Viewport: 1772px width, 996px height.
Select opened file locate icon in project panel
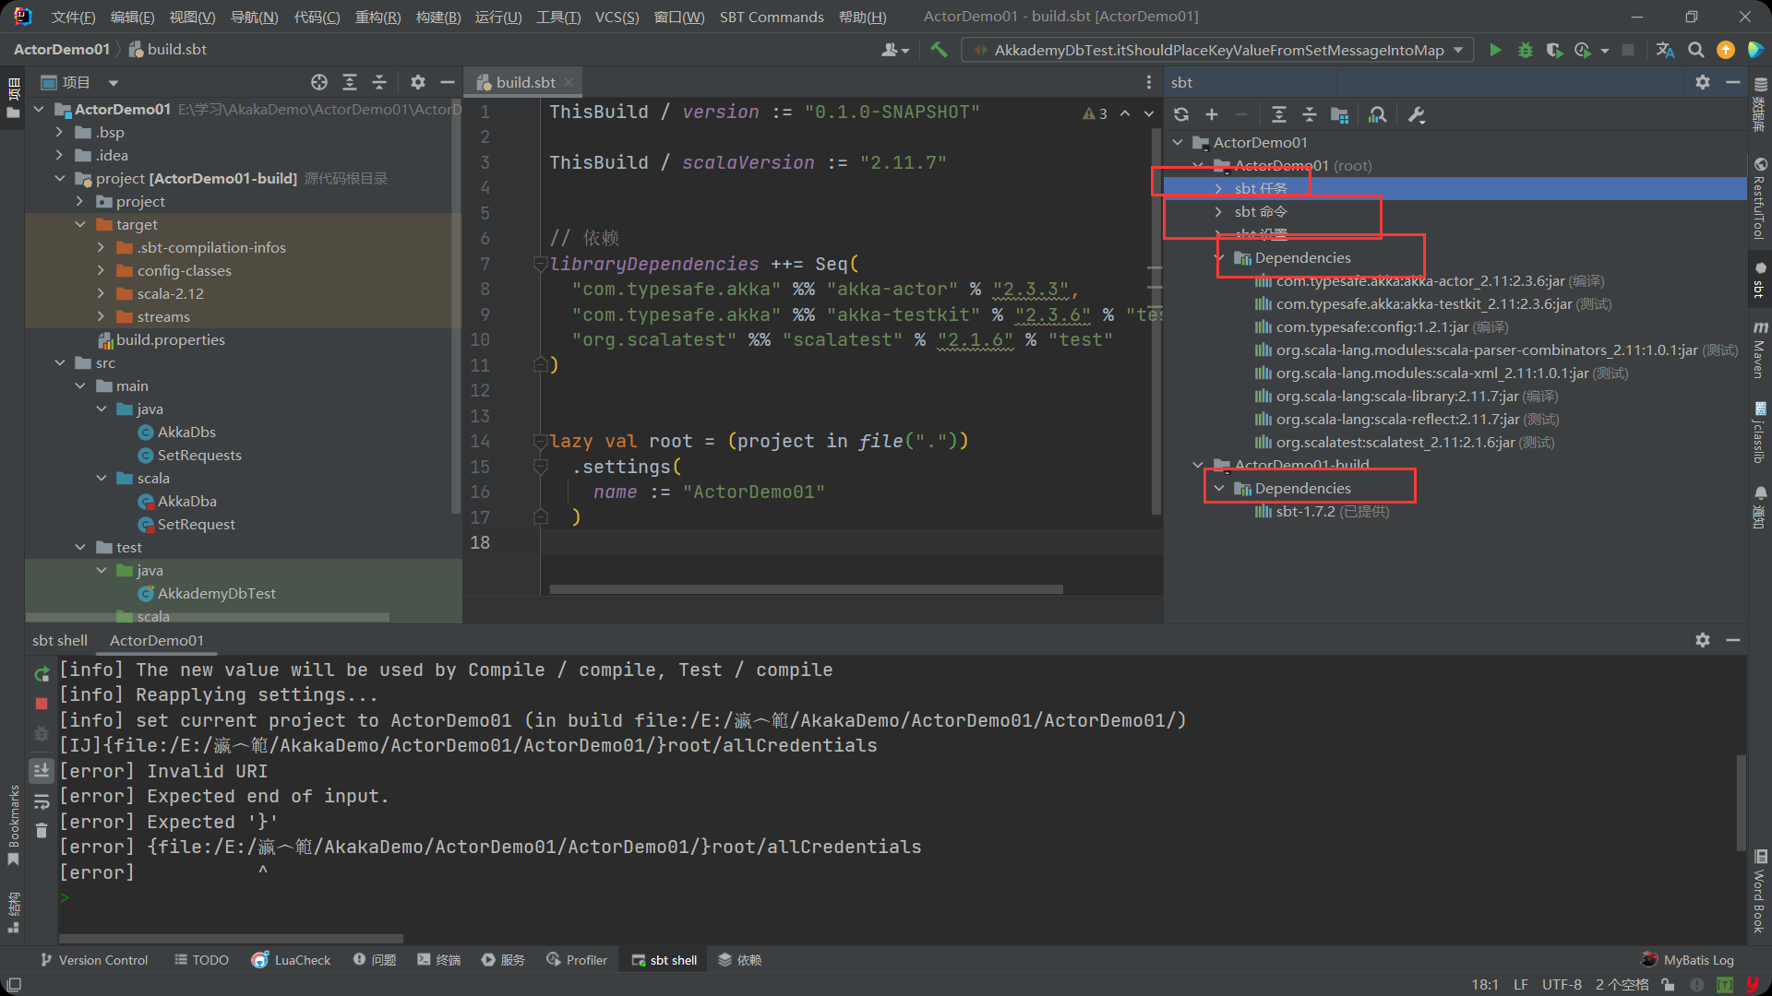(x=319, y=82)
